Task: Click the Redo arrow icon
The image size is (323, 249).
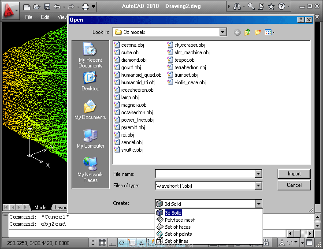Action: click(x=71, y=7)
